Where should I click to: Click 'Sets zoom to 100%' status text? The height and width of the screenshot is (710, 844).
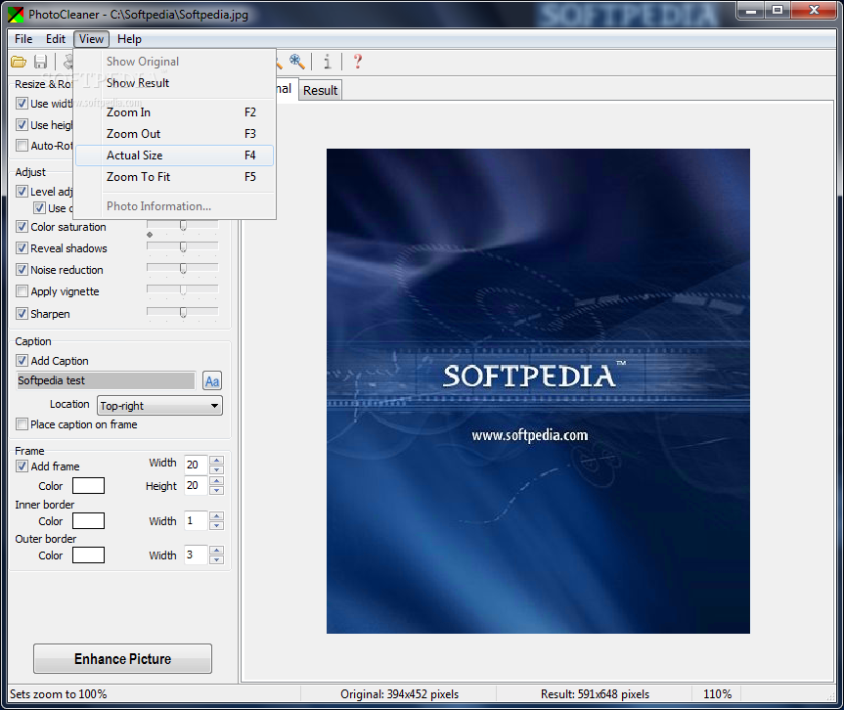coord(58,693)
